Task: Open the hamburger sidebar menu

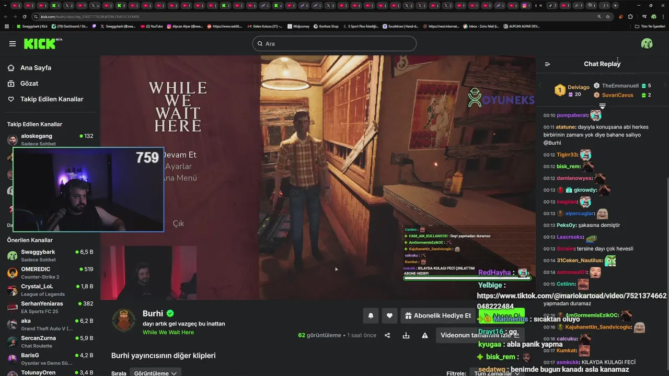Action: point(13,44)
